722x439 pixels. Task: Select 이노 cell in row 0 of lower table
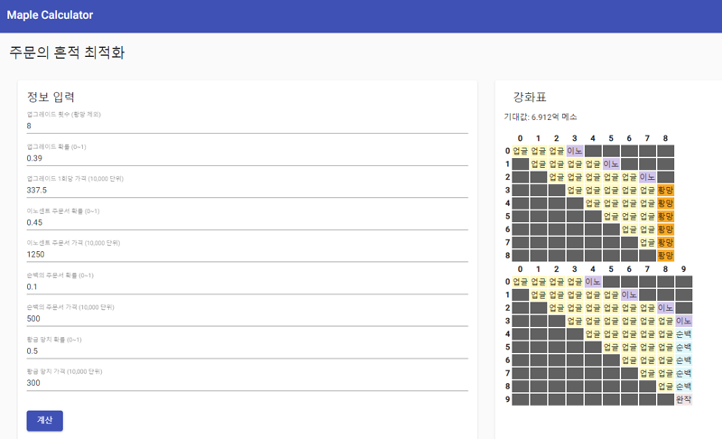593,282
